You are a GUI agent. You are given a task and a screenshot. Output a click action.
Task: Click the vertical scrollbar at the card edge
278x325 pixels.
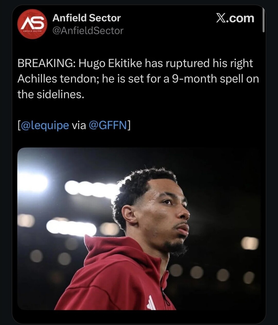pyautogui.click(x=263, y=20)
